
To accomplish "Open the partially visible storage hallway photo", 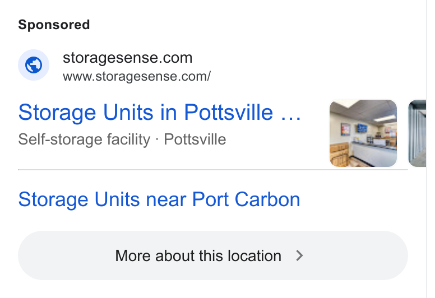I will [x=417, y=133].
